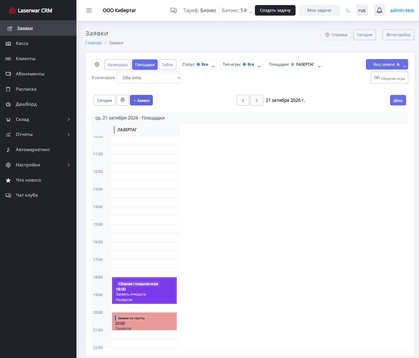Open the Площадки ЛАЗЕРТАГ filter dropdown
Image resolution: width=419 pixels, height=358 pixels.
[294, 65]
